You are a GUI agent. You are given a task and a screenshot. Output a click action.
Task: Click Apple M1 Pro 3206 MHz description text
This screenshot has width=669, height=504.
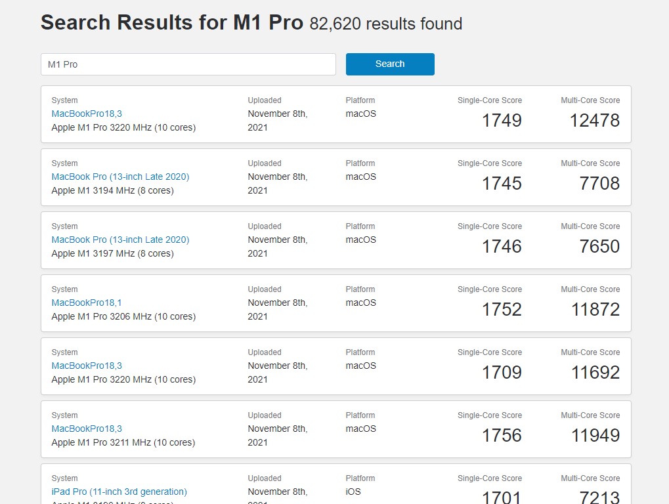[x=123, y=316]
